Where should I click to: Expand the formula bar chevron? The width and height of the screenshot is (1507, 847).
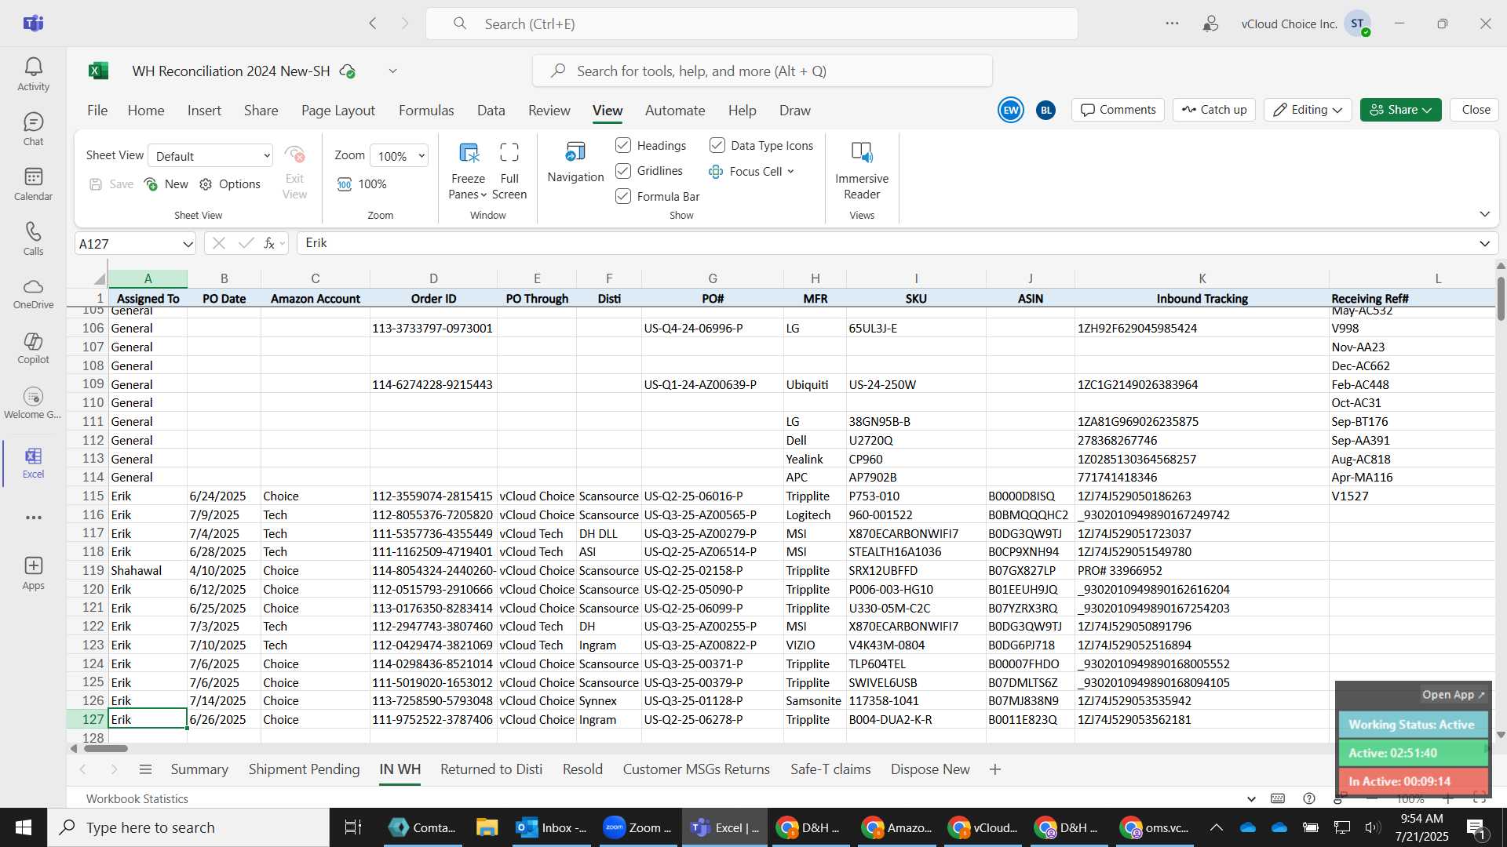click(x=1484, y=243)
